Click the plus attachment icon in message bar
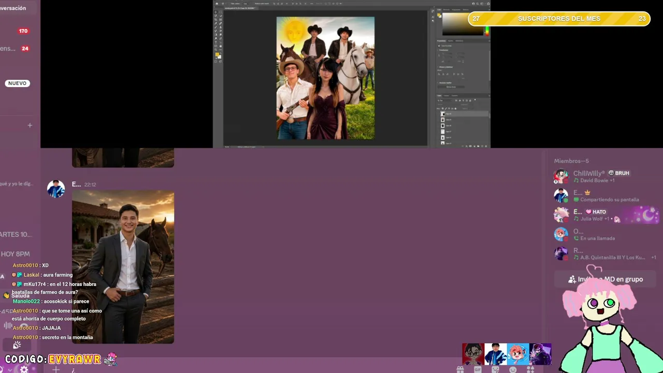Viewport: 663px width, 373px height. pyautogui.click(x=56, y=369)
